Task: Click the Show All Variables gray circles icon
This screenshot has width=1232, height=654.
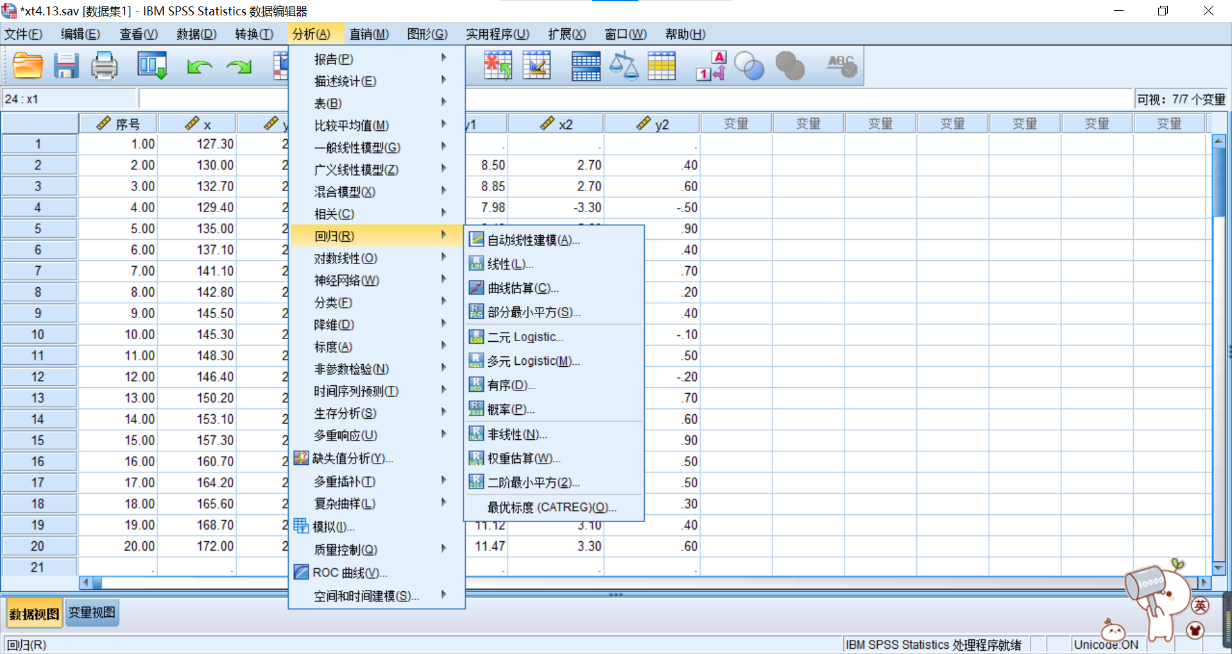Action: click(790, 66)
